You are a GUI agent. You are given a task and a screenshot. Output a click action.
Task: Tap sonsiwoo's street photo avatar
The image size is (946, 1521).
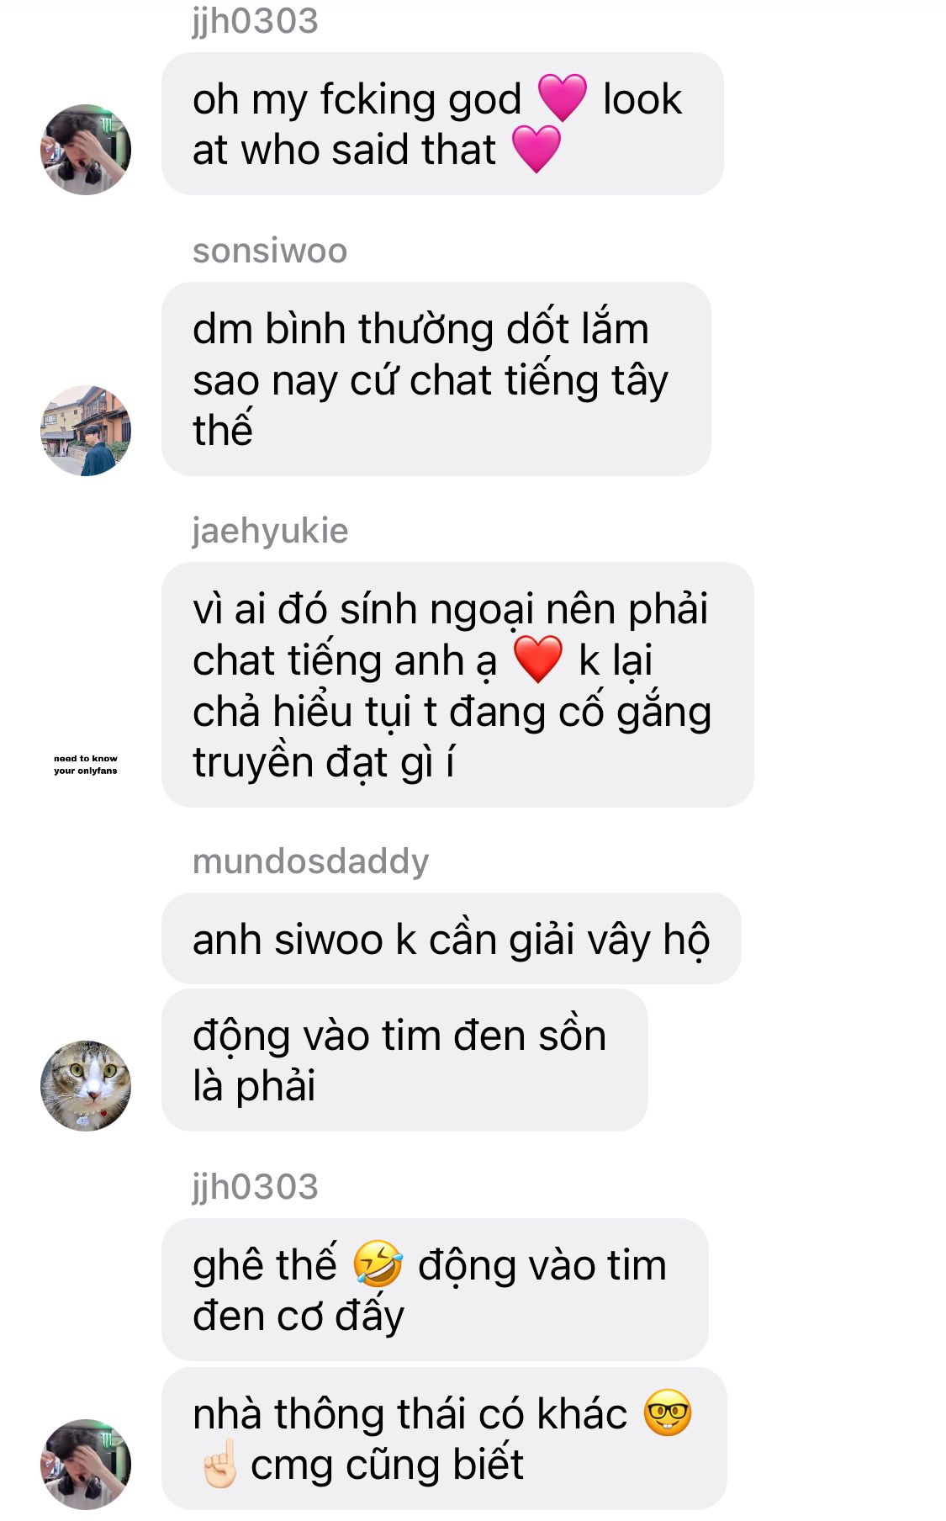click(86, 431)
